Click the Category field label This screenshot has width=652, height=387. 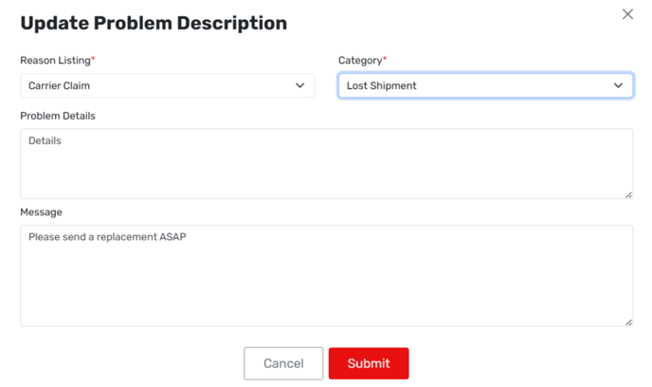point(360,61)
